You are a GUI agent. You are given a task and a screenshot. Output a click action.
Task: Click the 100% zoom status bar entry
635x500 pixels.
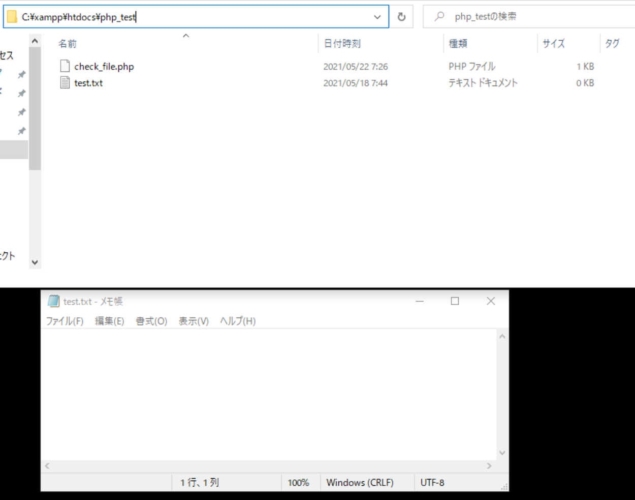pyautogui.click(x=298, y=482)
